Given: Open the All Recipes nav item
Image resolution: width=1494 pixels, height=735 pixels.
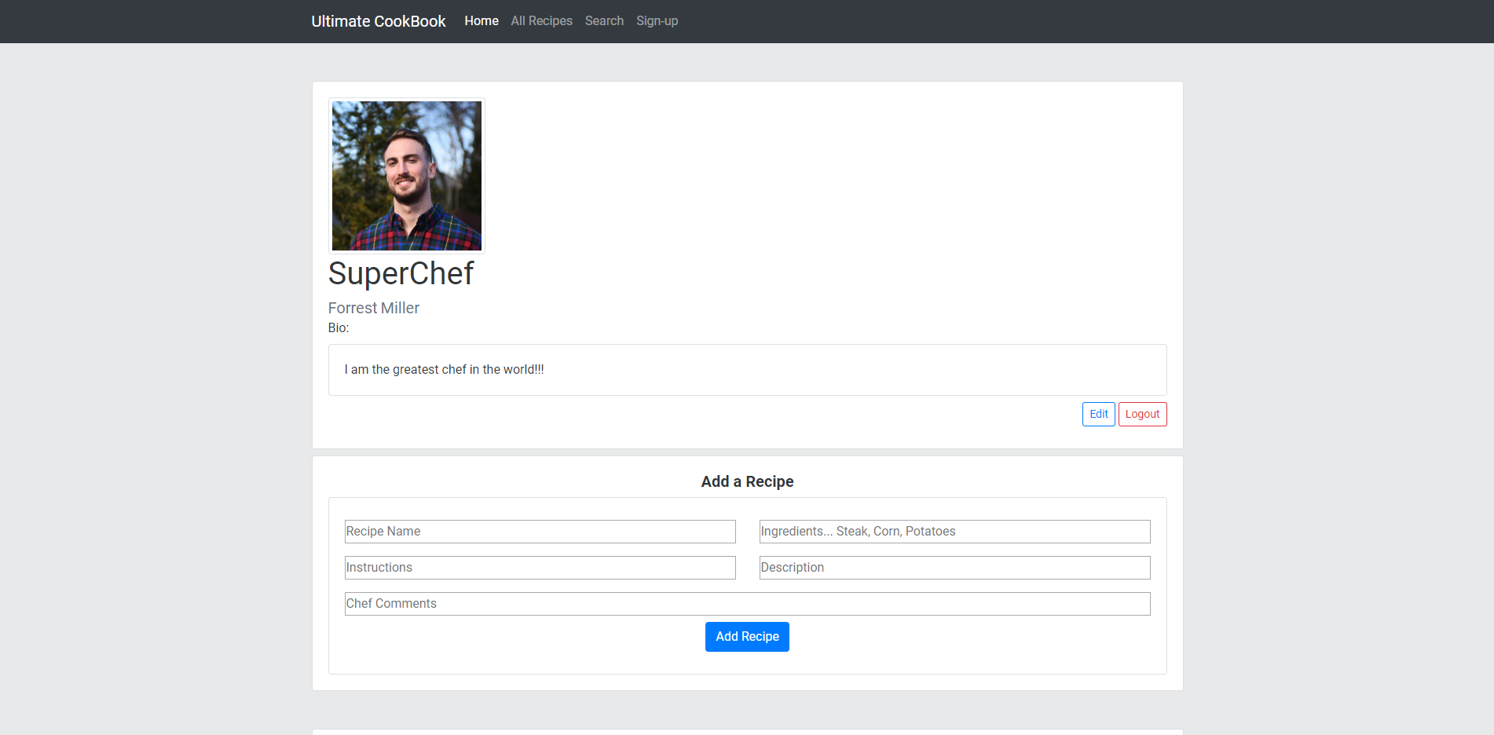Looking at the screenshot, I should coord(542,21).
